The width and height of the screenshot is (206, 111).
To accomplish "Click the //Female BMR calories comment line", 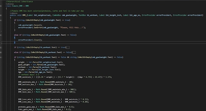I will click(47, 11).
